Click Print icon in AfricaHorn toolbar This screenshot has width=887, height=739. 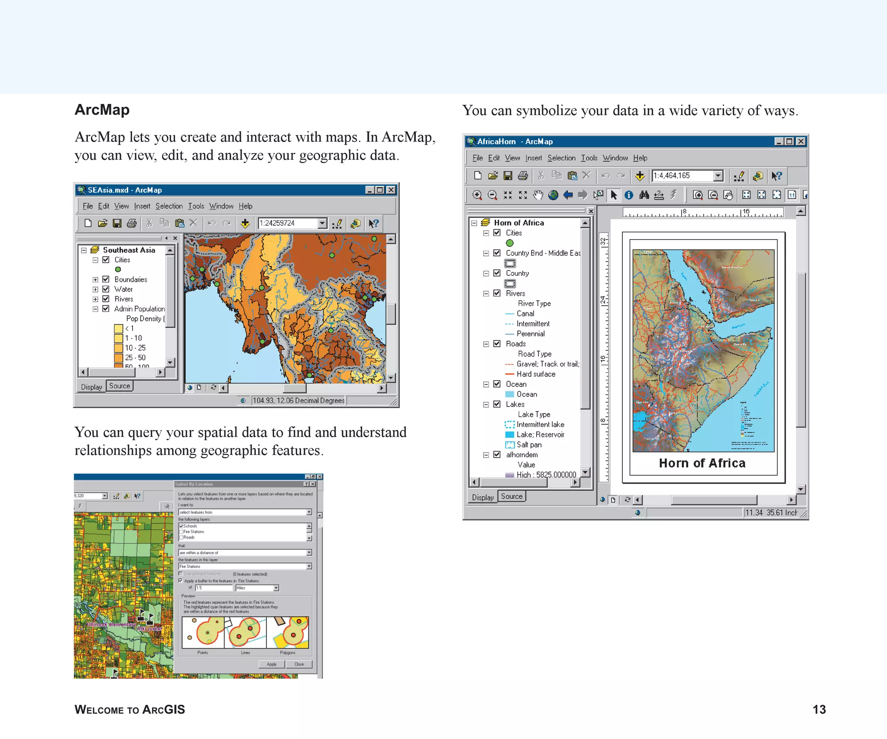(523, 176)
